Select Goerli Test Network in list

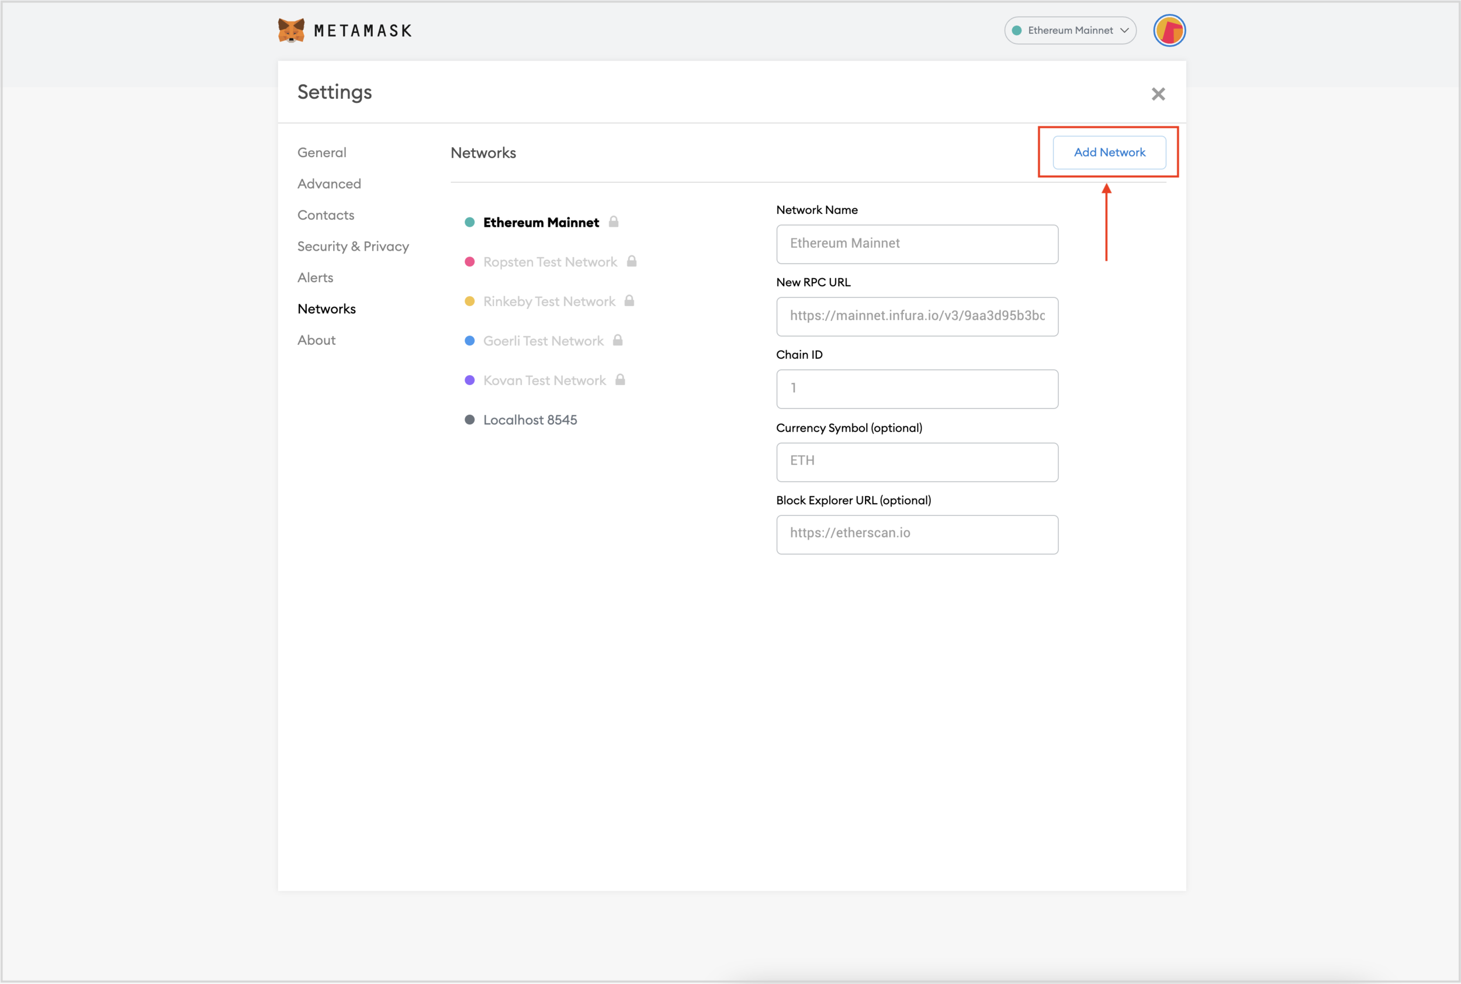click(x=543, y=341)
